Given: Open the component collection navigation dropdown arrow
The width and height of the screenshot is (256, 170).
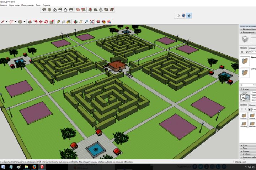Looking at the screenshot, I should [x=250, y=52].
